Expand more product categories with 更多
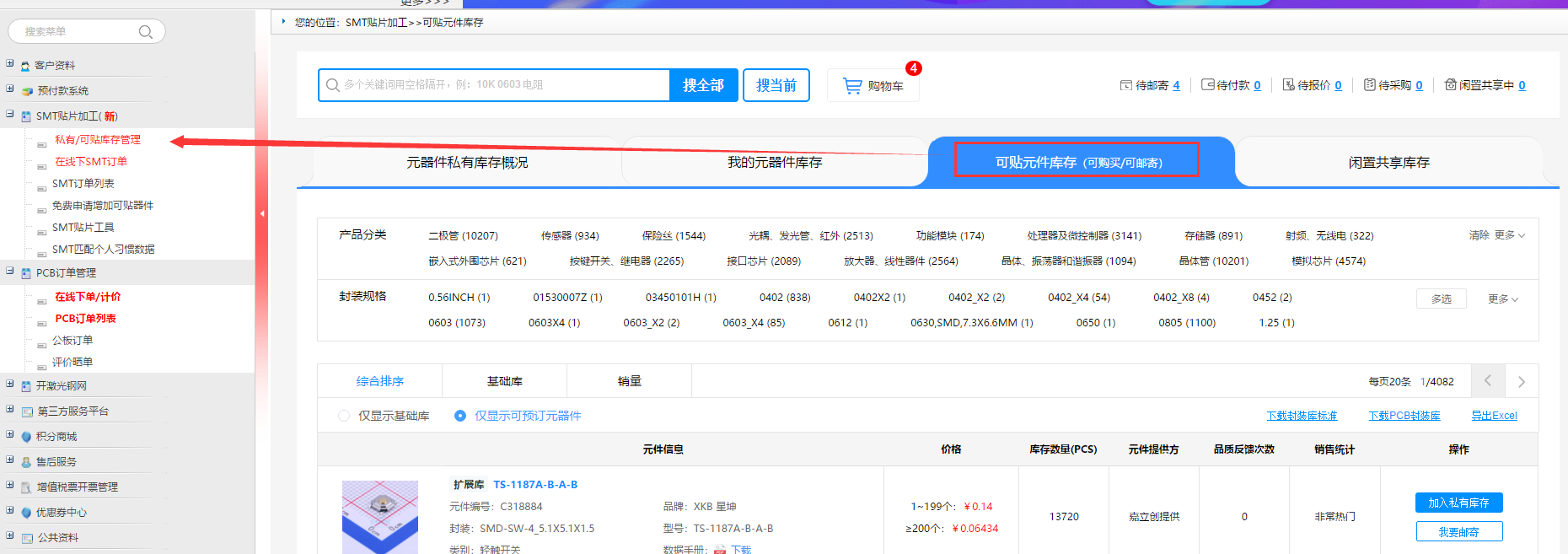 coord(1509,235)
